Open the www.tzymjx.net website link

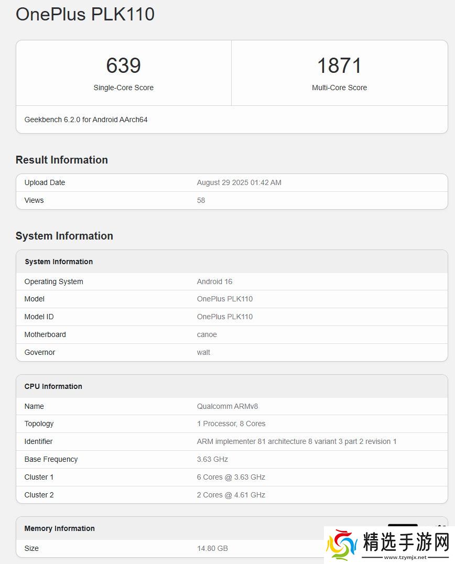pyautogui.click(x=406, y=558)
